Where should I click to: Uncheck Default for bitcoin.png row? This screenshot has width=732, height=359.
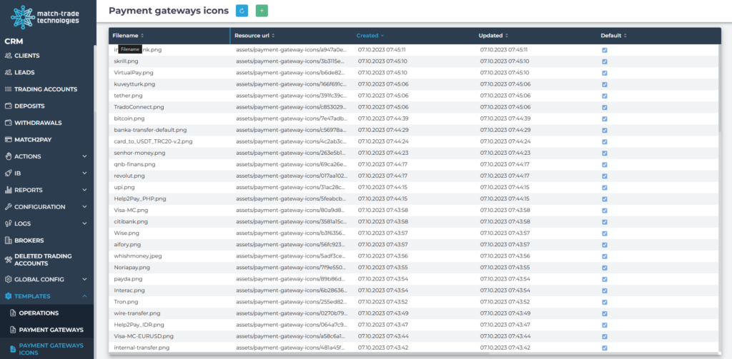pyautogui.click(x=605, y=118)
